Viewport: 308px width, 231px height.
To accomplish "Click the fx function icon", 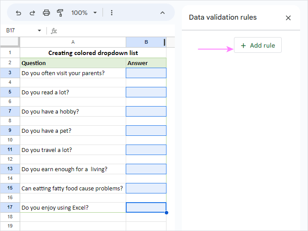I will [54, 31].
